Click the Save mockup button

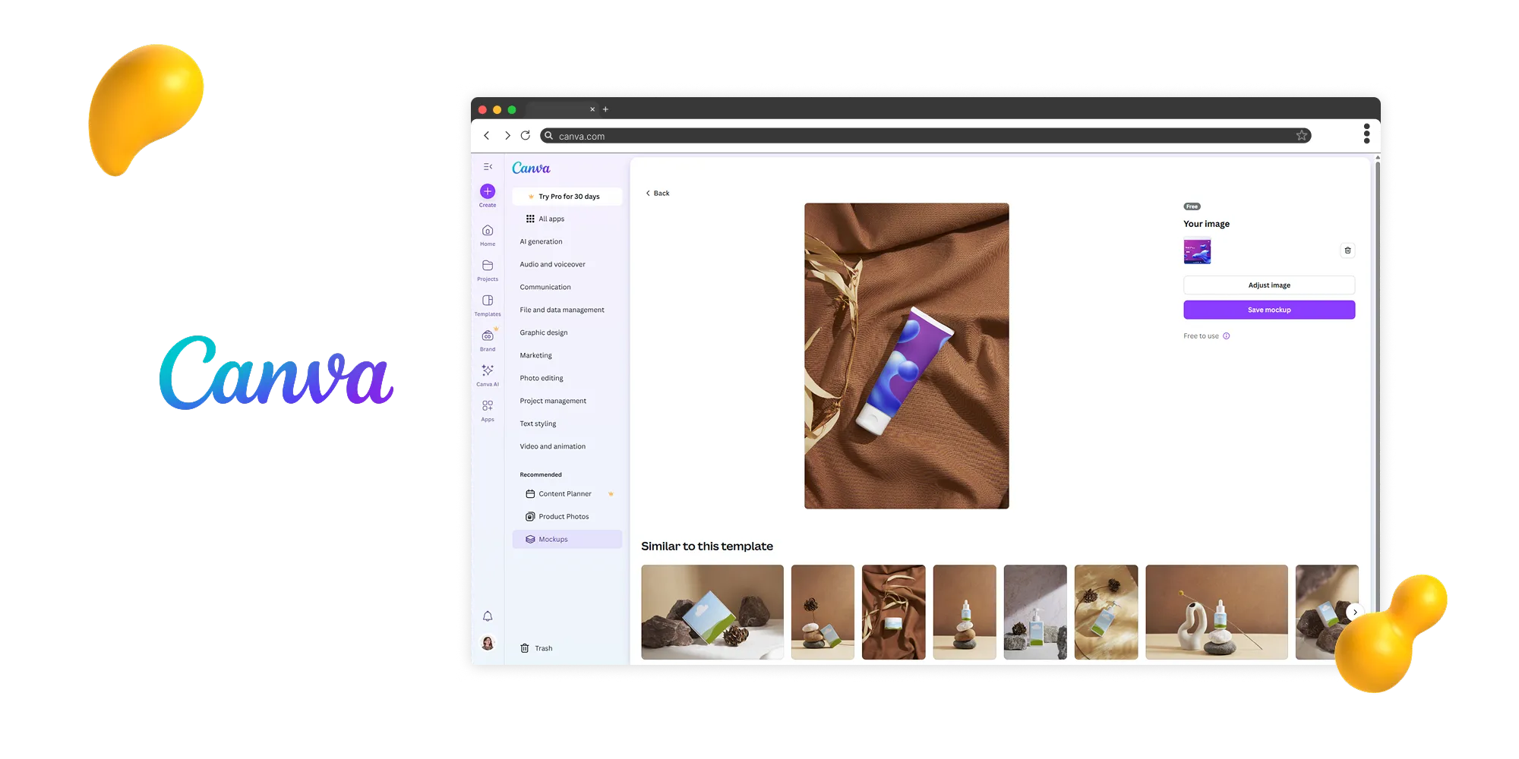pos(1268,309)
